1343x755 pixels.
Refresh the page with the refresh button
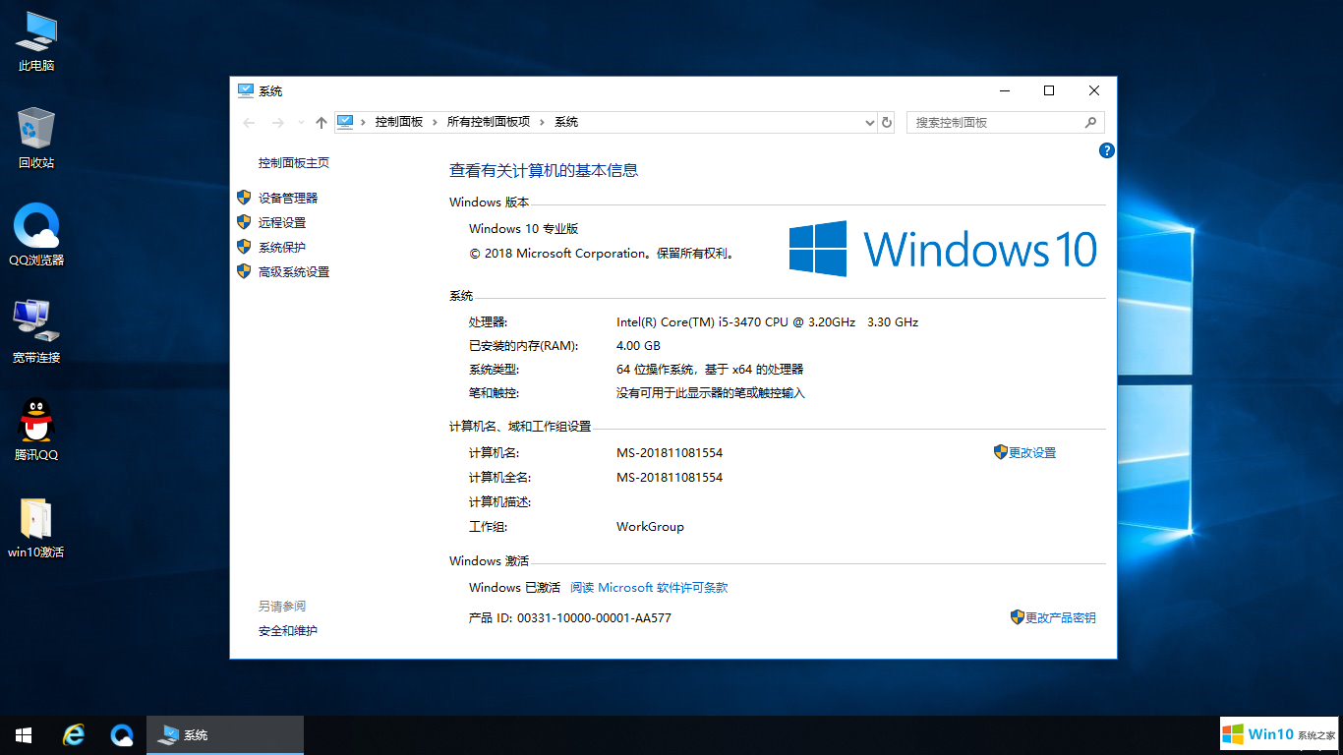click(887, 122)
